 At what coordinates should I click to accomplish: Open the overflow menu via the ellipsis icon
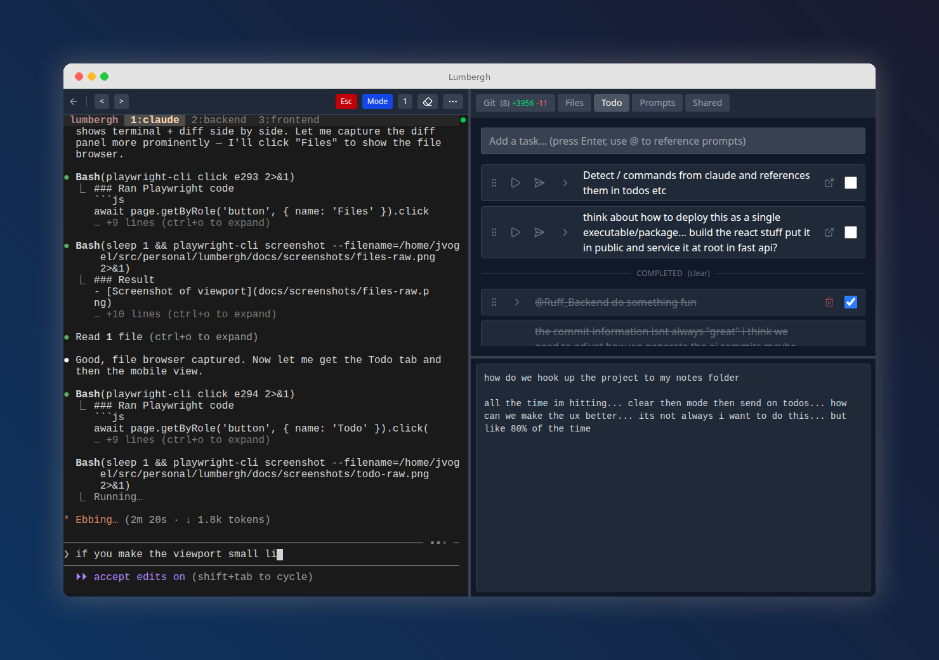click(x=453, y=102)
